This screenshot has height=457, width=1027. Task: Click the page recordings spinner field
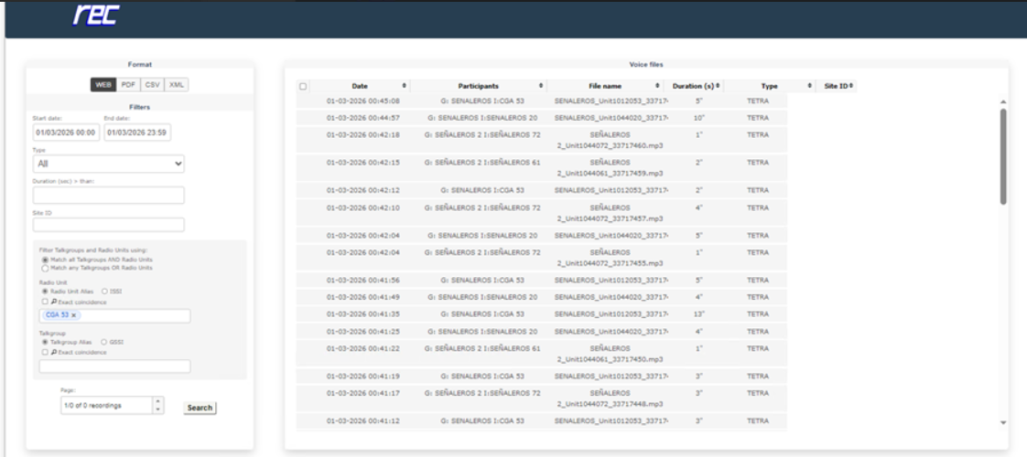112,405
